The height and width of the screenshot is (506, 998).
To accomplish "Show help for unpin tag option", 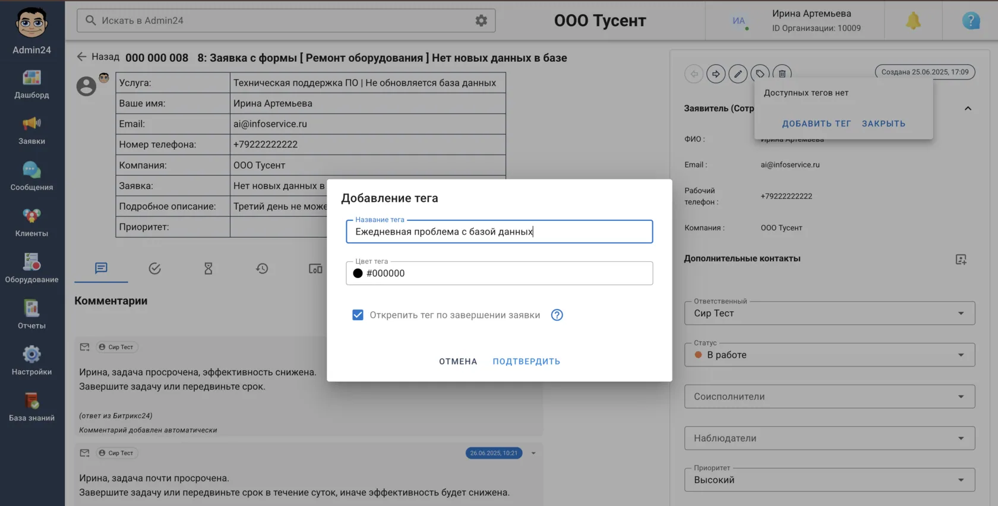I will (557, 315).
